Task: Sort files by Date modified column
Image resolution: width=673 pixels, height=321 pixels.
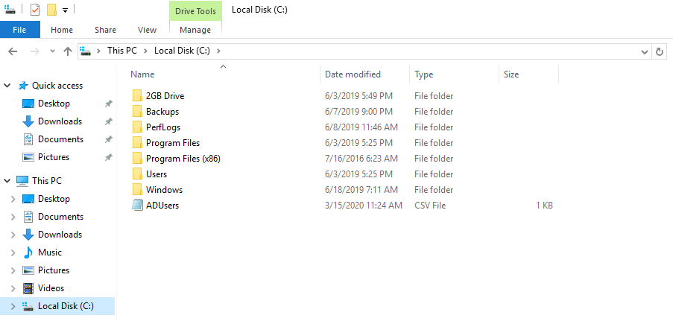Action: [353, 74]
